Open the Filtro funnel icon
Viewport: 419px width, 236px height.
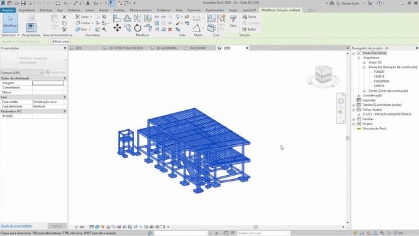coord(233,21)
